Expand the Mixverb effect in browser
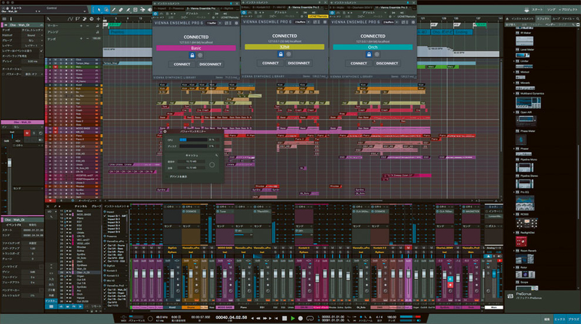 pyautogui.click(x=514, y=83)
